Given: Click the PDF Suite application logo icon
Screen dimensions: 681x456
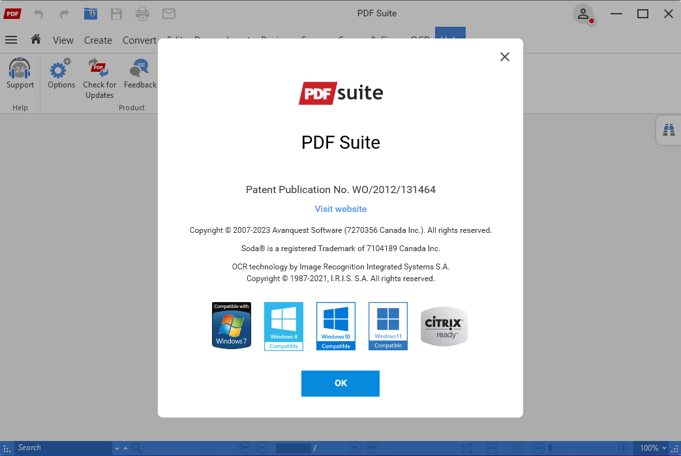Looking at the screenshot, I should [x=12, y=14].
